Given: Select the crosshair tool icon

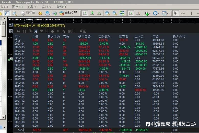Looking at the screenshot, I should [183, 13].
